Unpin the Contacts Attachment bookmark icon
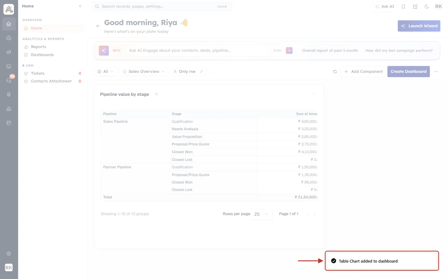 [80, 81]
